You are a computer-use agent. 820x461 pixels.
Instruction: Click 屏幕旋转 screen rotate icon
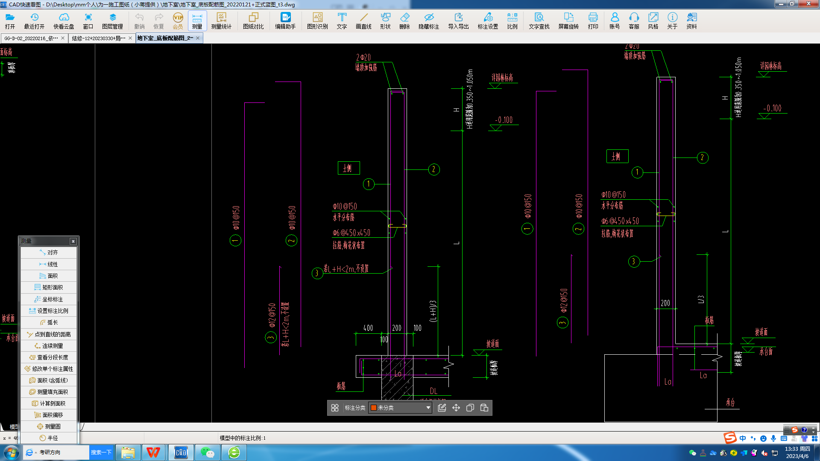point(568,20)
